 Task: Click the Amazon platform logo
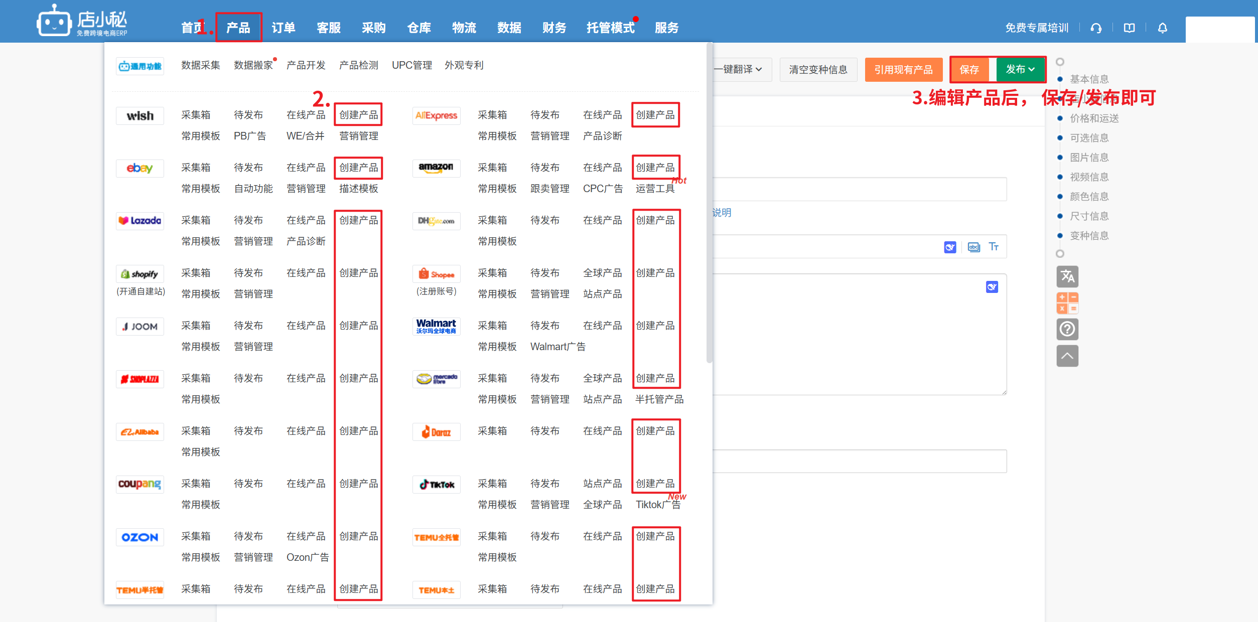click(x=436, y=168)
